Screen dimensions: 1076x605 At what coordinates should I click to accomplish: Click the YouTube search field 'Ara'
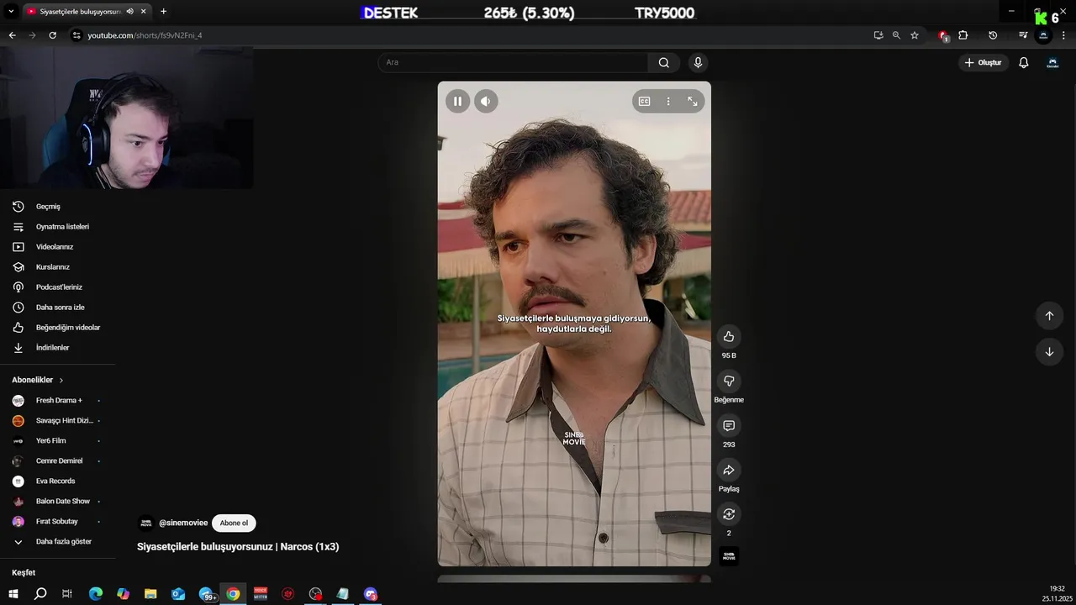(513, 62)
